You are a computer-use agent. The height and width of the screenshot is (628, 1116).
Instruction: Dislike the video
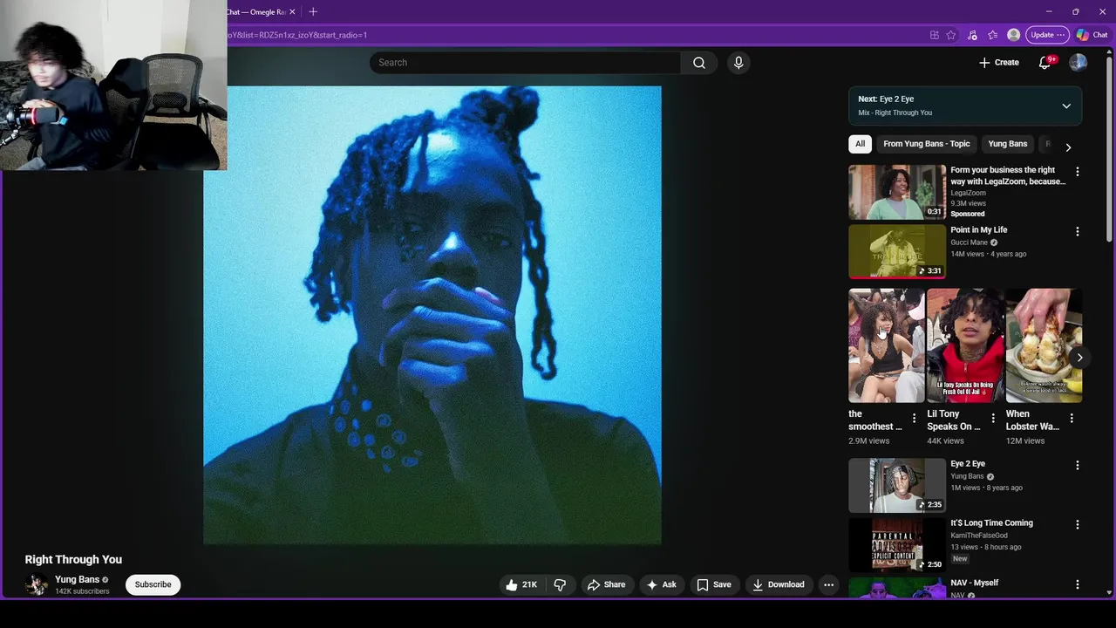pos(560,584)
